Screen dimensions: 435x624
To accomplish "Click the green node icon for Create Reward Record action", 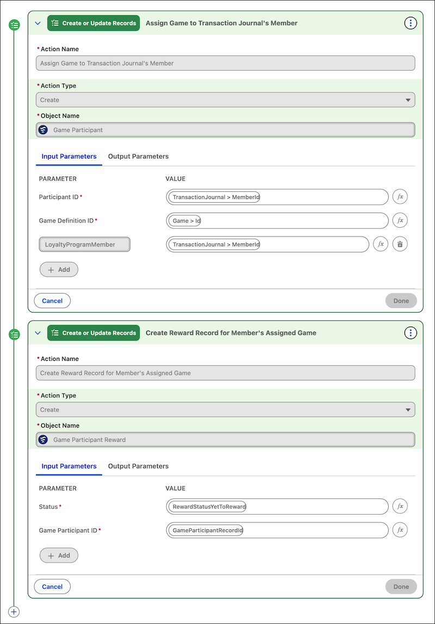I will [x=14, y=335].
